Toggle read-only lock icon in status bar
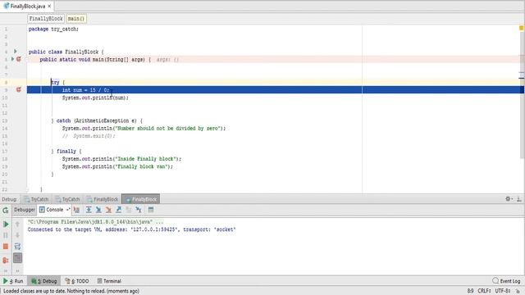The height and width of the screenshot is (295, 525). pyautogui.click(x=518, y=291)
